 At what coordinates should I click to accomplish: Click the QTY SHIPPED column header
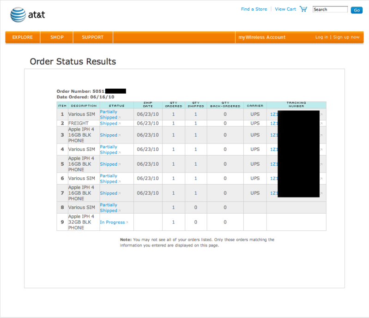pos(196,105)
